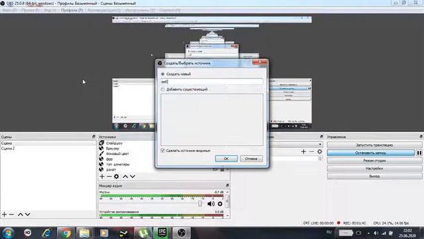
Task: Open the system volume tray icon
Action: (376, 233)
